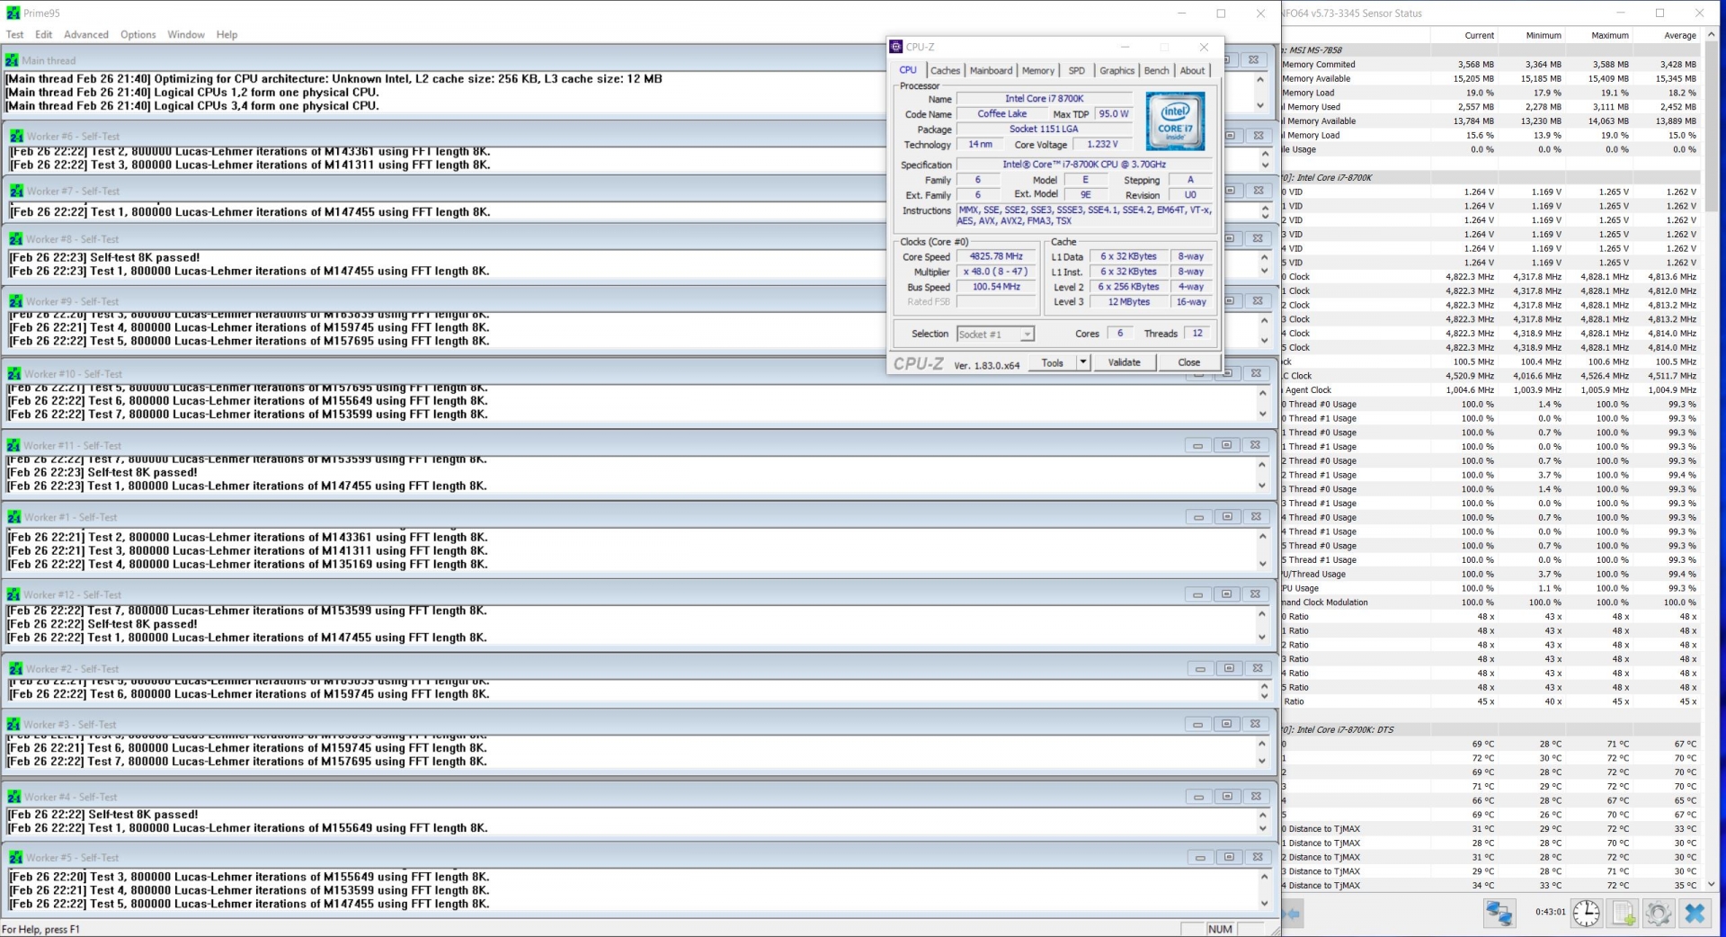1726x937 pixels.
Task: Click the Worker #12 window scroll-up arrow
Action: coord(1262,612)
